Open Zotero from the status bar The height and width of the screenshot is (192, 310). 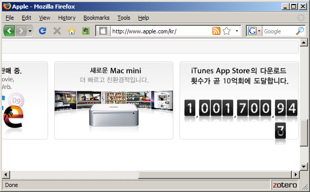pos(285,185)
